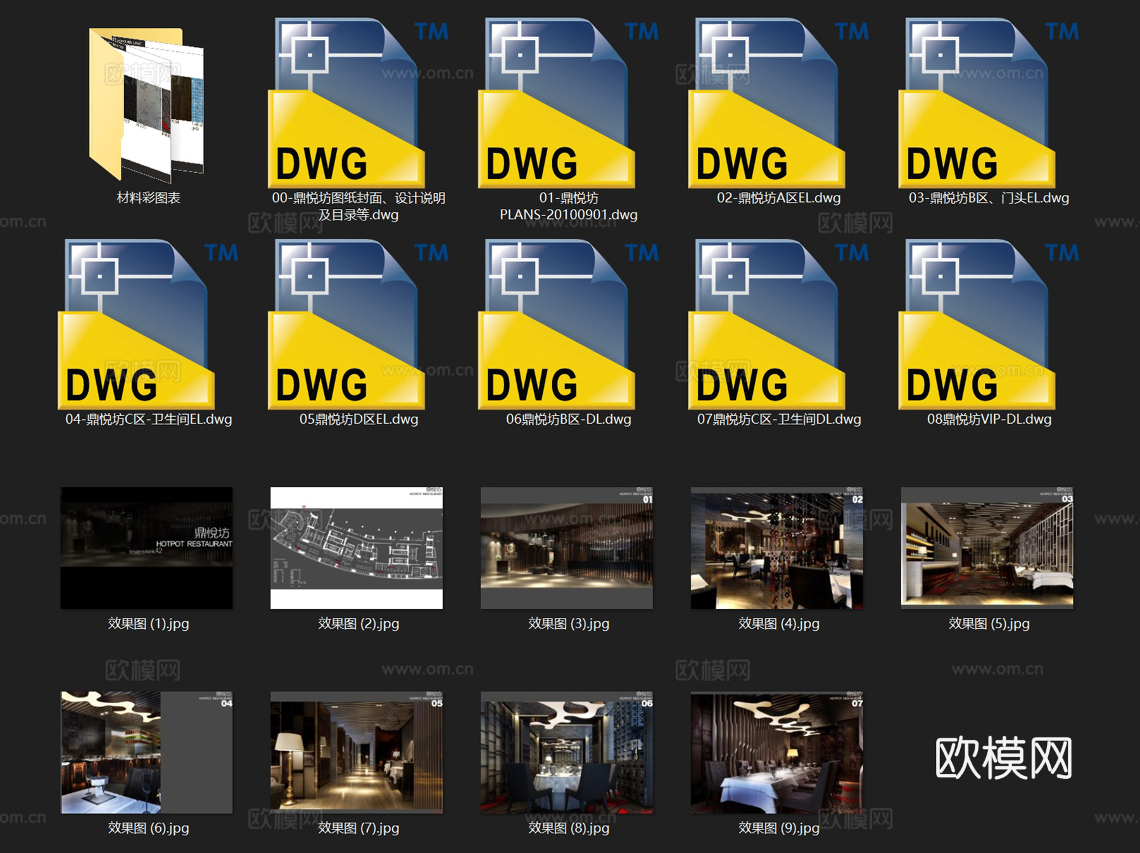Screen dimensions: 1140x853
Task: Click the file name 07鼎悦坊C区-卫生间DL.dwg
Action: tap(779, 419)
